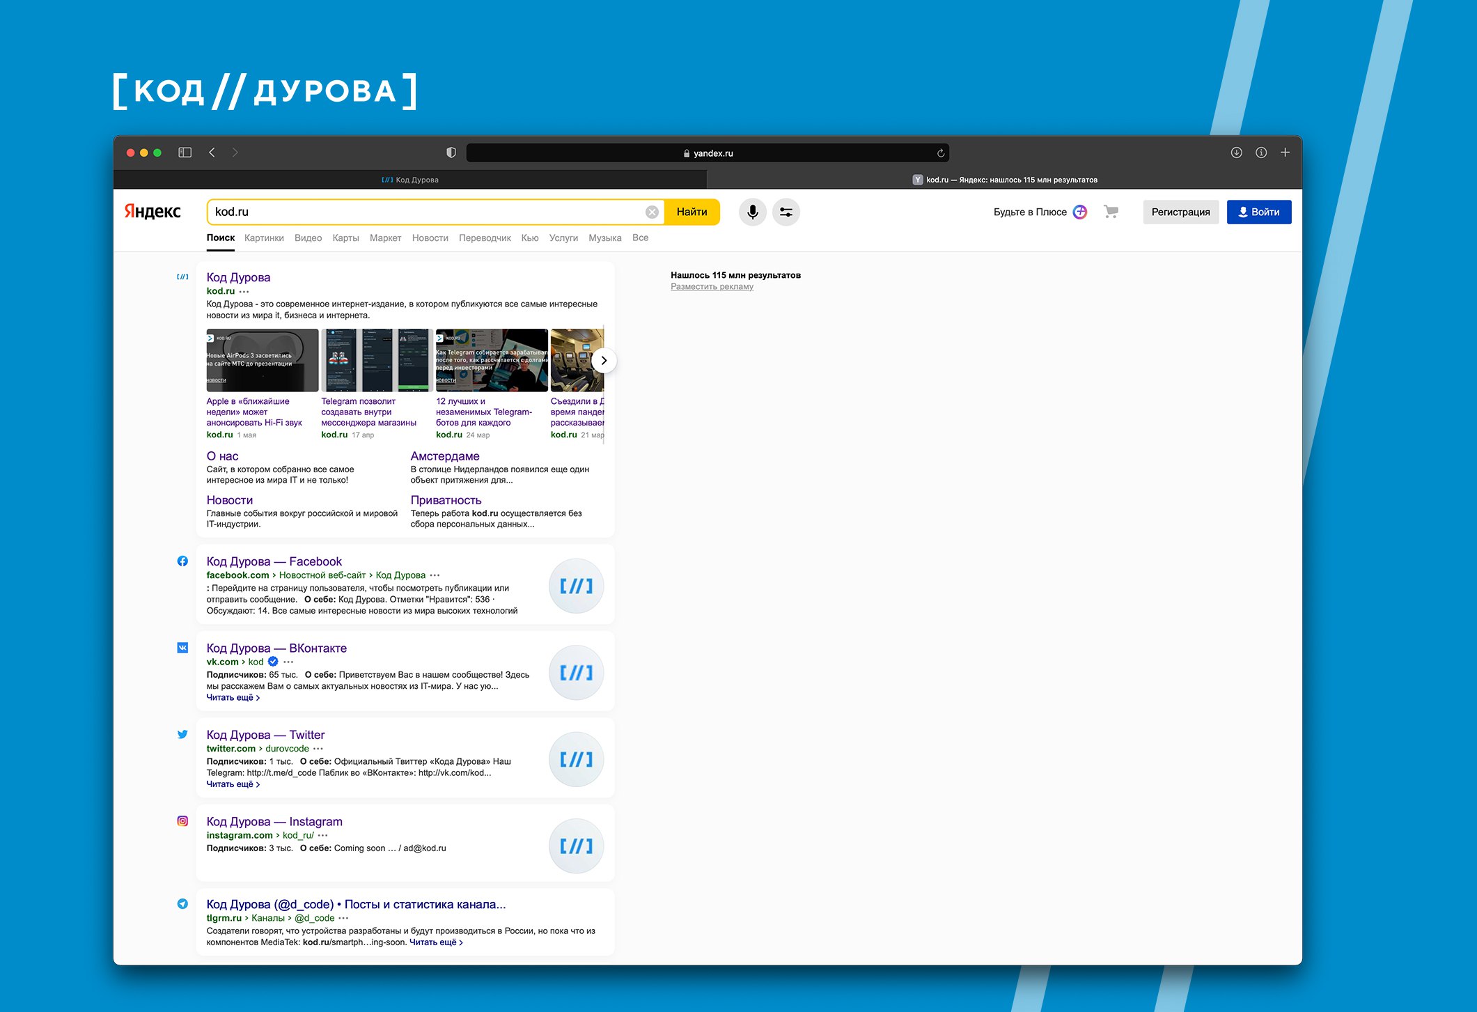Viewport: 1477px width, 1012px height.
Task: Expand Twitter result with Читать ещё
Action: (233, 784)
